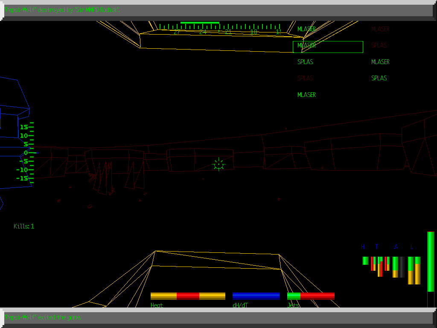
Task: Click the dimmed red SPLAS weapon entry
Action: [305, 78]
